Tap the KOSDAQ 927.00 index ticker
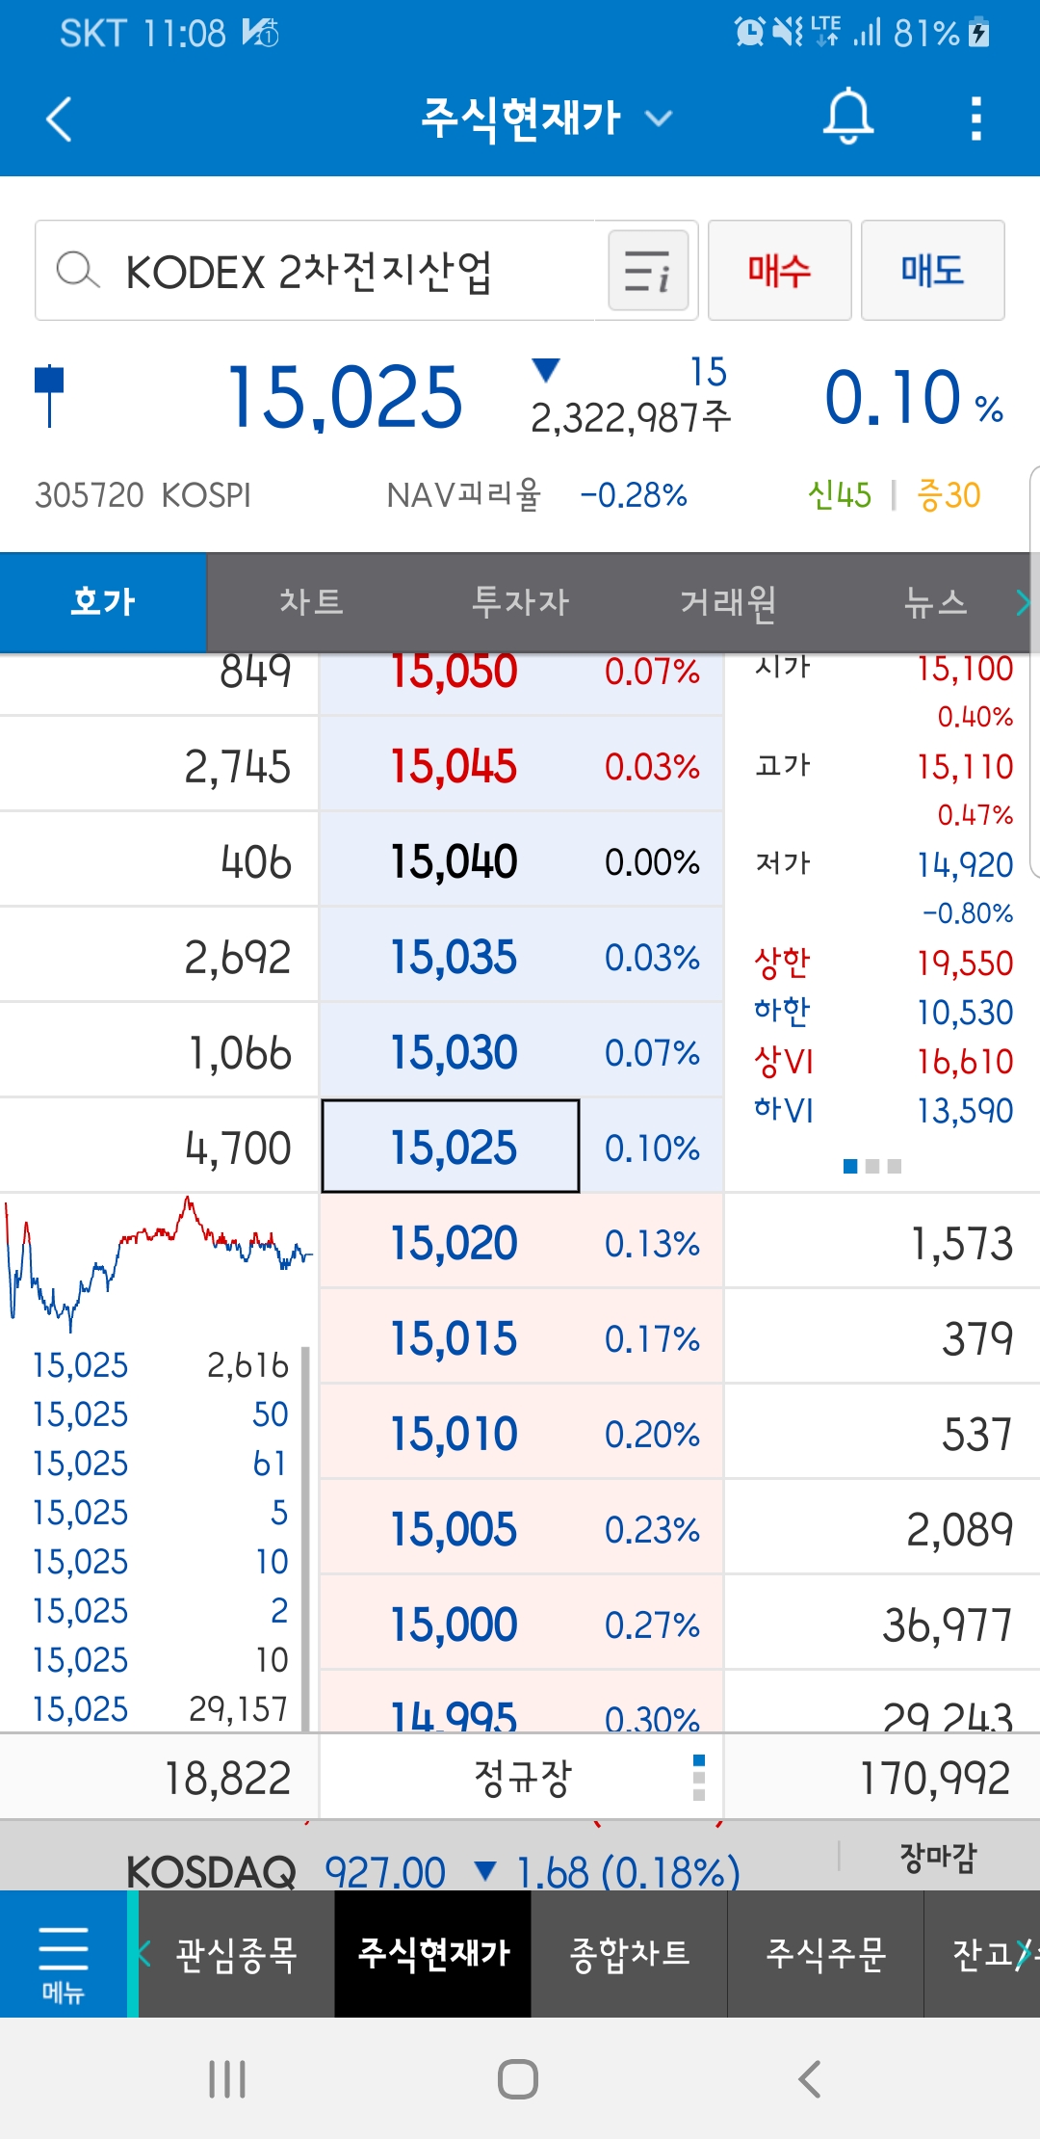The image size is (1040, 2139). [433, 1871]
